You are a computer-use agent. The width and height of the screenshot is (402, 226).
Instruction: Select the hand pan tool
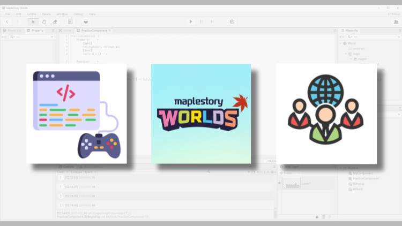point(44,22)
